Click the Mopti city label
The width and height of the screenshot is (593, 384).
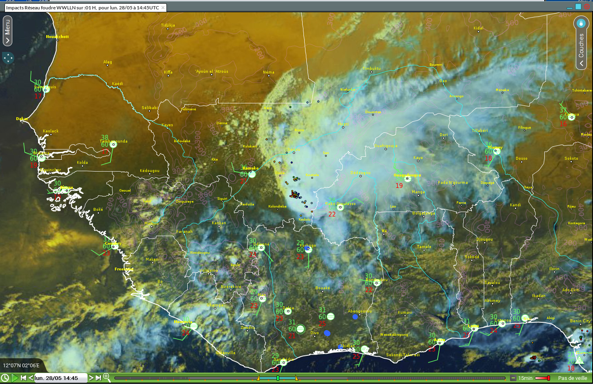(x=344, y=124)
